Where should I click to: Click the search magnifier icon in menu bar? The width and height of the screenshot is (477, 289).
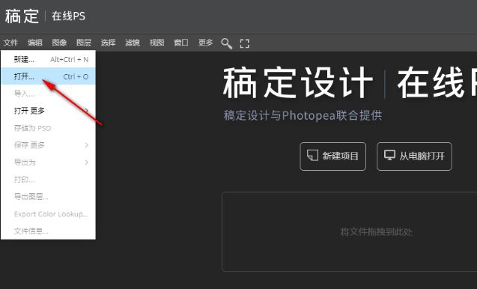227,43
